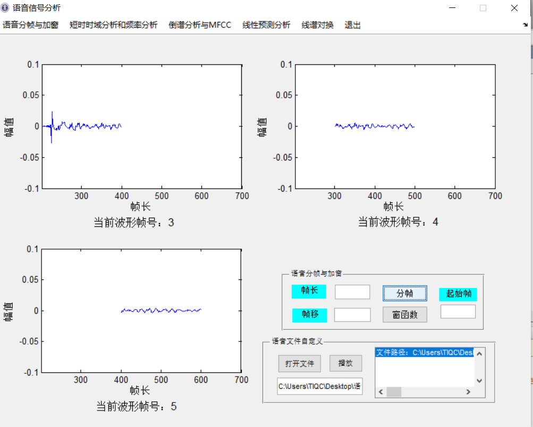The height and width of the screenshot is (427, 533).
Task: Click the 当前波形帧号：5 label
Action: coord(137,406)
